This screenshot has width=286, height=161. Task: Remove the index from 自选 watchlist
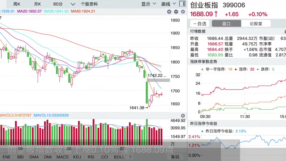pos(200,24)
